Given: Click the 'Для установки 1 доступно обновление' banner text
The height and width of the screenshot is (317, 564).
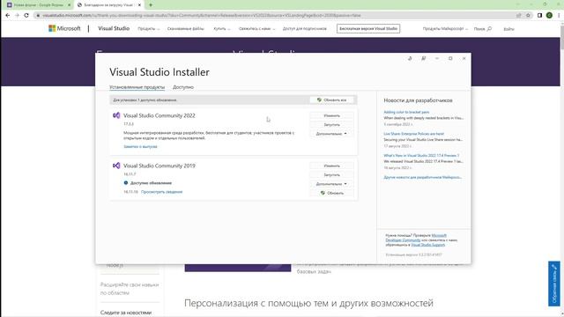Looking at the screenshot, I should pyautogui.click(x=145, y=100).
